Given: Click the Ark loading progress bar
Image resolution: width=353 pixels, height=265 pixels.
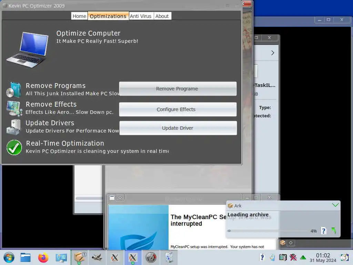Looking at the screenshot, I should [268, 231].
